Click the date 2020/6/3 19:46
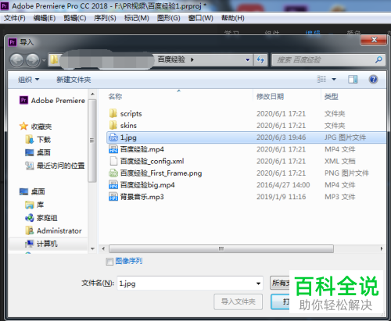The width and height of the screenshot is (391, 321). [281, 137]
